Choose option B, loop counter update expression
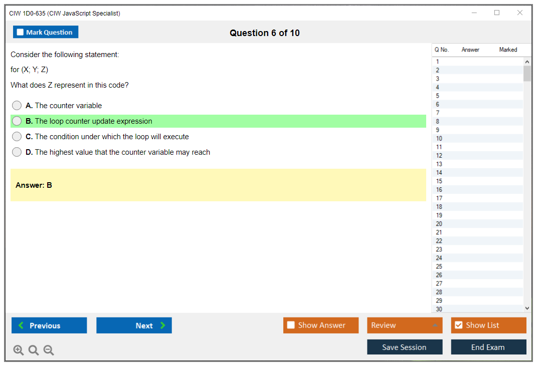The image size is (539, 368). coord(17,121)
